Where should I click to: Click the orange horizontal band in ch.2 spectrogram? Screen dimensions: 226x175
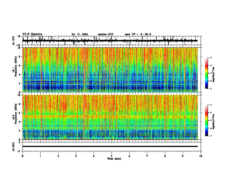point(110,116)
